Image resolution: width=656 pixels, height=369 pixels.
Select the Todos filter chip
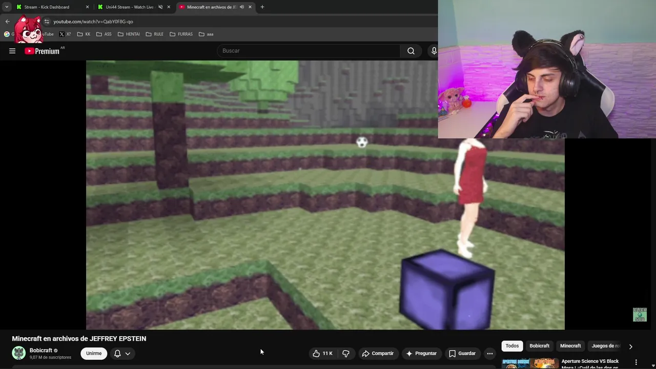[x=512, y=346]
